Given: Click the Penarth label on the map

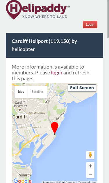Looking at the screenshot, I should tap(24, 175).
